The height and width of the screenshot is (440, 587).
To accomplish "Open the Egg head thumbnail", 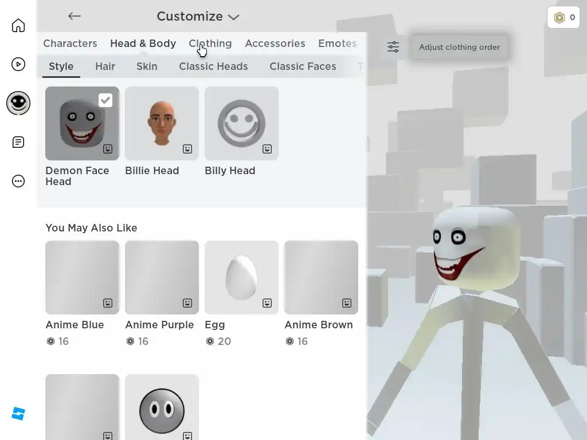I will [x=241, y=277].
